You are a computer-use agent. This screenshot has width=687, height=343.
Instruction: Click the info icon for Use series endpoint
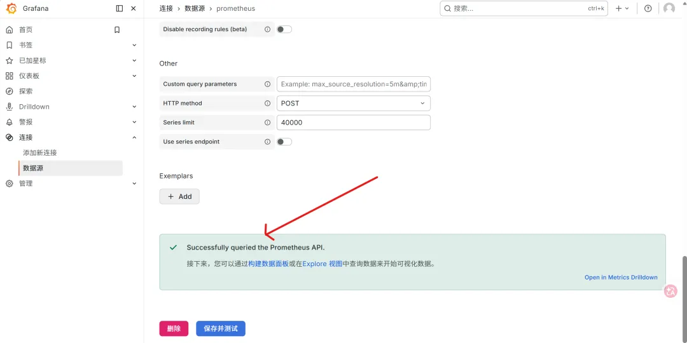point(267,142)
